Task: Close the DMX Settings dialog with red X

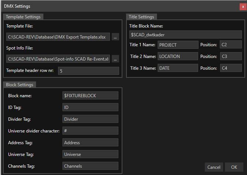Action: [x=243, y=6]
